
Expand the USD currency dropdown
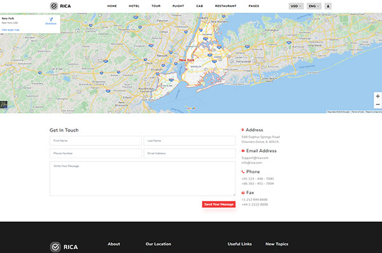[296, 6]
